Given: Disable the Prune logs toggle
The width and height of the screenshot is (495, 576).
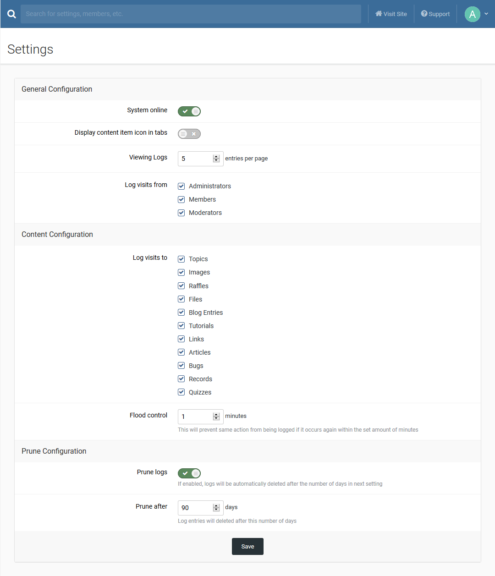Looking at the screenshot, I should (x=189, y=473).
